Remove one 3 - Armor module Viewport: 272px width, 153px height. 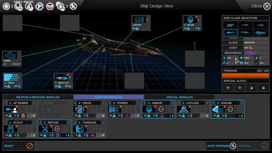(x=161, y=109)
